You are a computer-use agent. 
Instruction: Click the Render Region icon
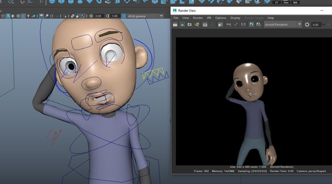[182, 25]
